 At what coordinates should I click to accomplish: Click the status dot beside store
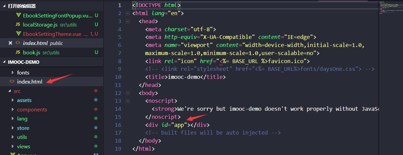click(96, 128)
